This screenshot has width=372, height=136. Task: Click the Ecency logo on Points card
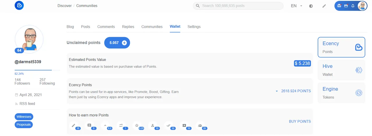(x=359, y=47)
